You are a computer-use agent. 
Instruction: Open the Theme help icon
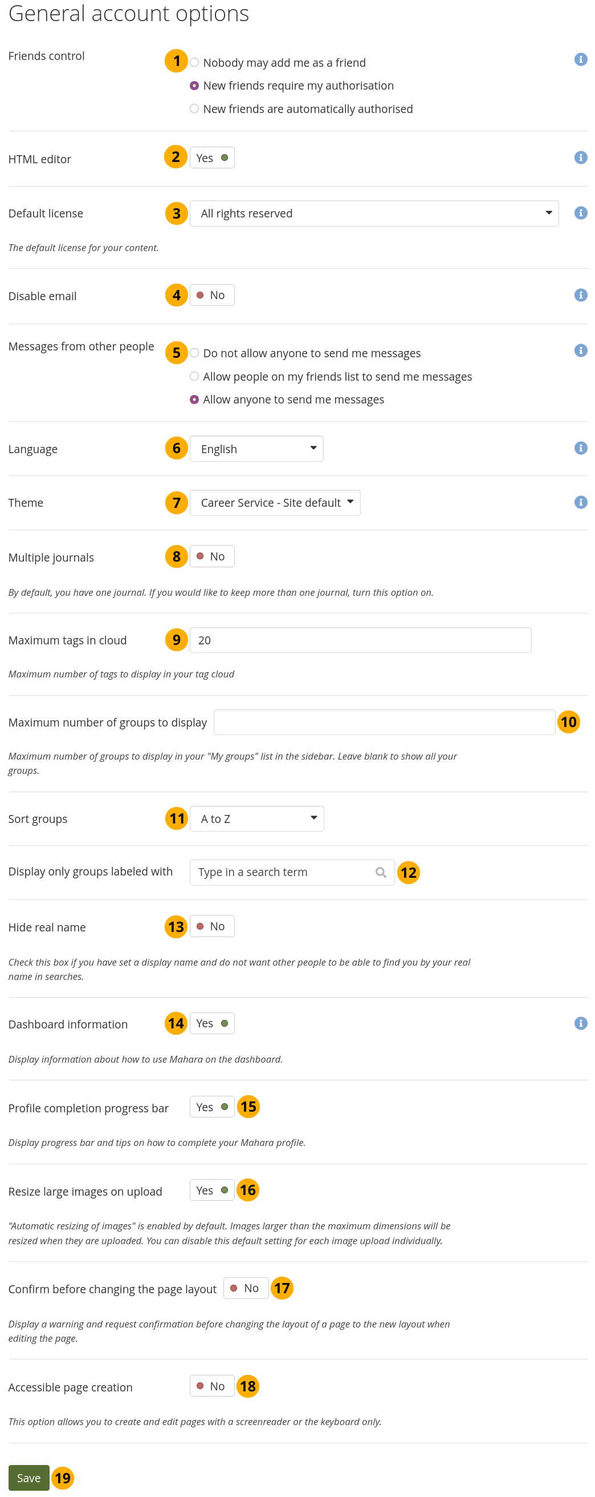pyautogui.click(x=580, y=502)
